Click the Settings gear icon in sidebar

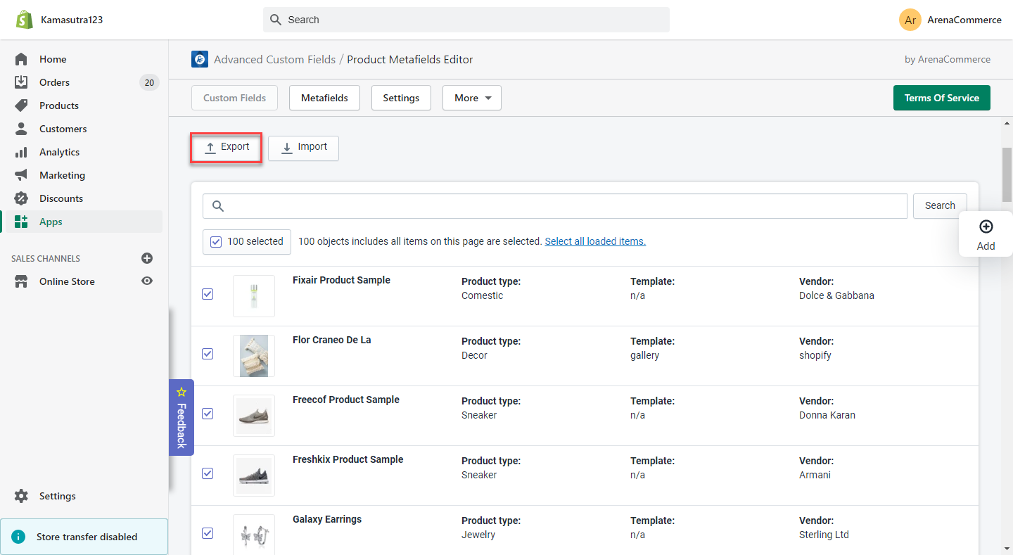21,496
